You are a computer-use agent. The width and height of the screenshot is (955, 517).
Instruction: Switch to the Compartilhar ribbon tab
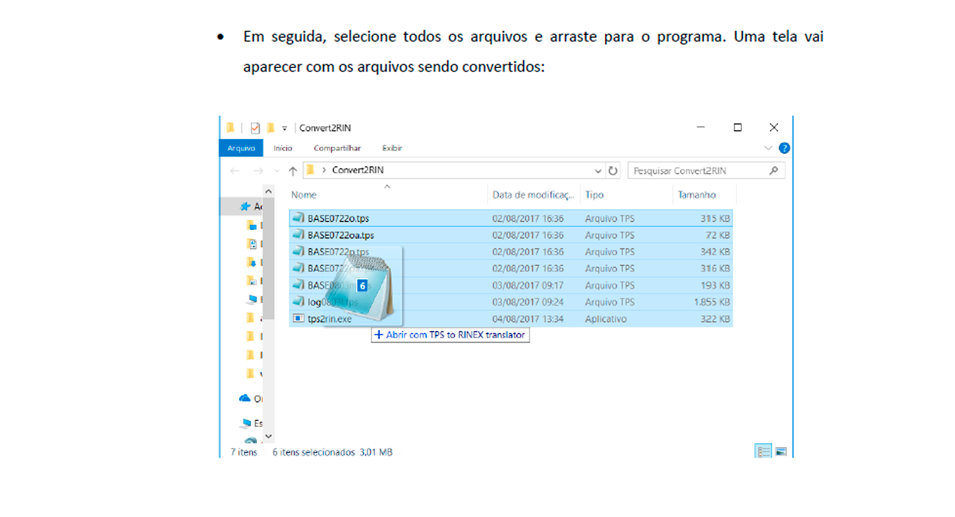click(337, 148)
